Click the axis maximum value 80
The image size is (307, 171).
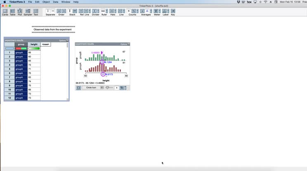[x=126, y=76]
